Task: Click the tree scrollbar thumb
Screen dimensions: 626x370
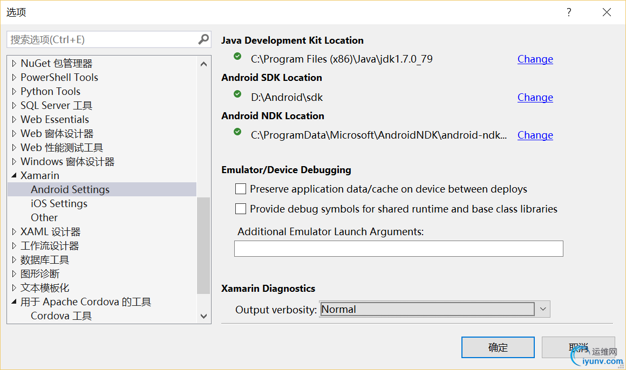Action: tap(203, 245)
